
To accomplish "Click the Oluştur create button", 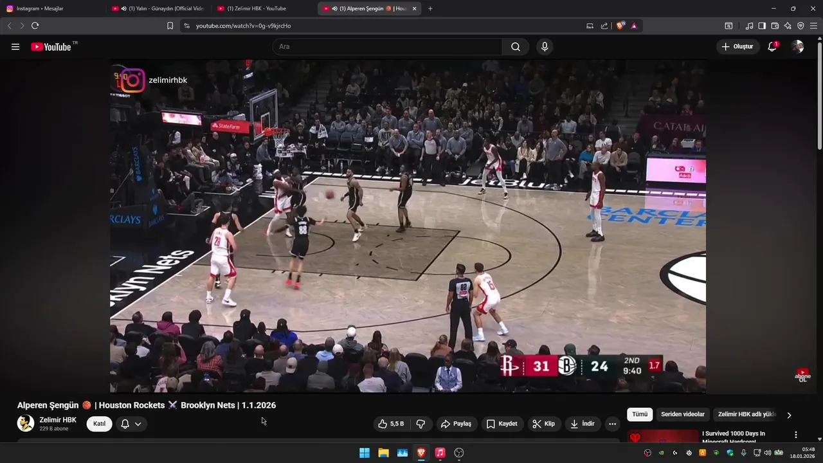I will click(x=737, y=46).
